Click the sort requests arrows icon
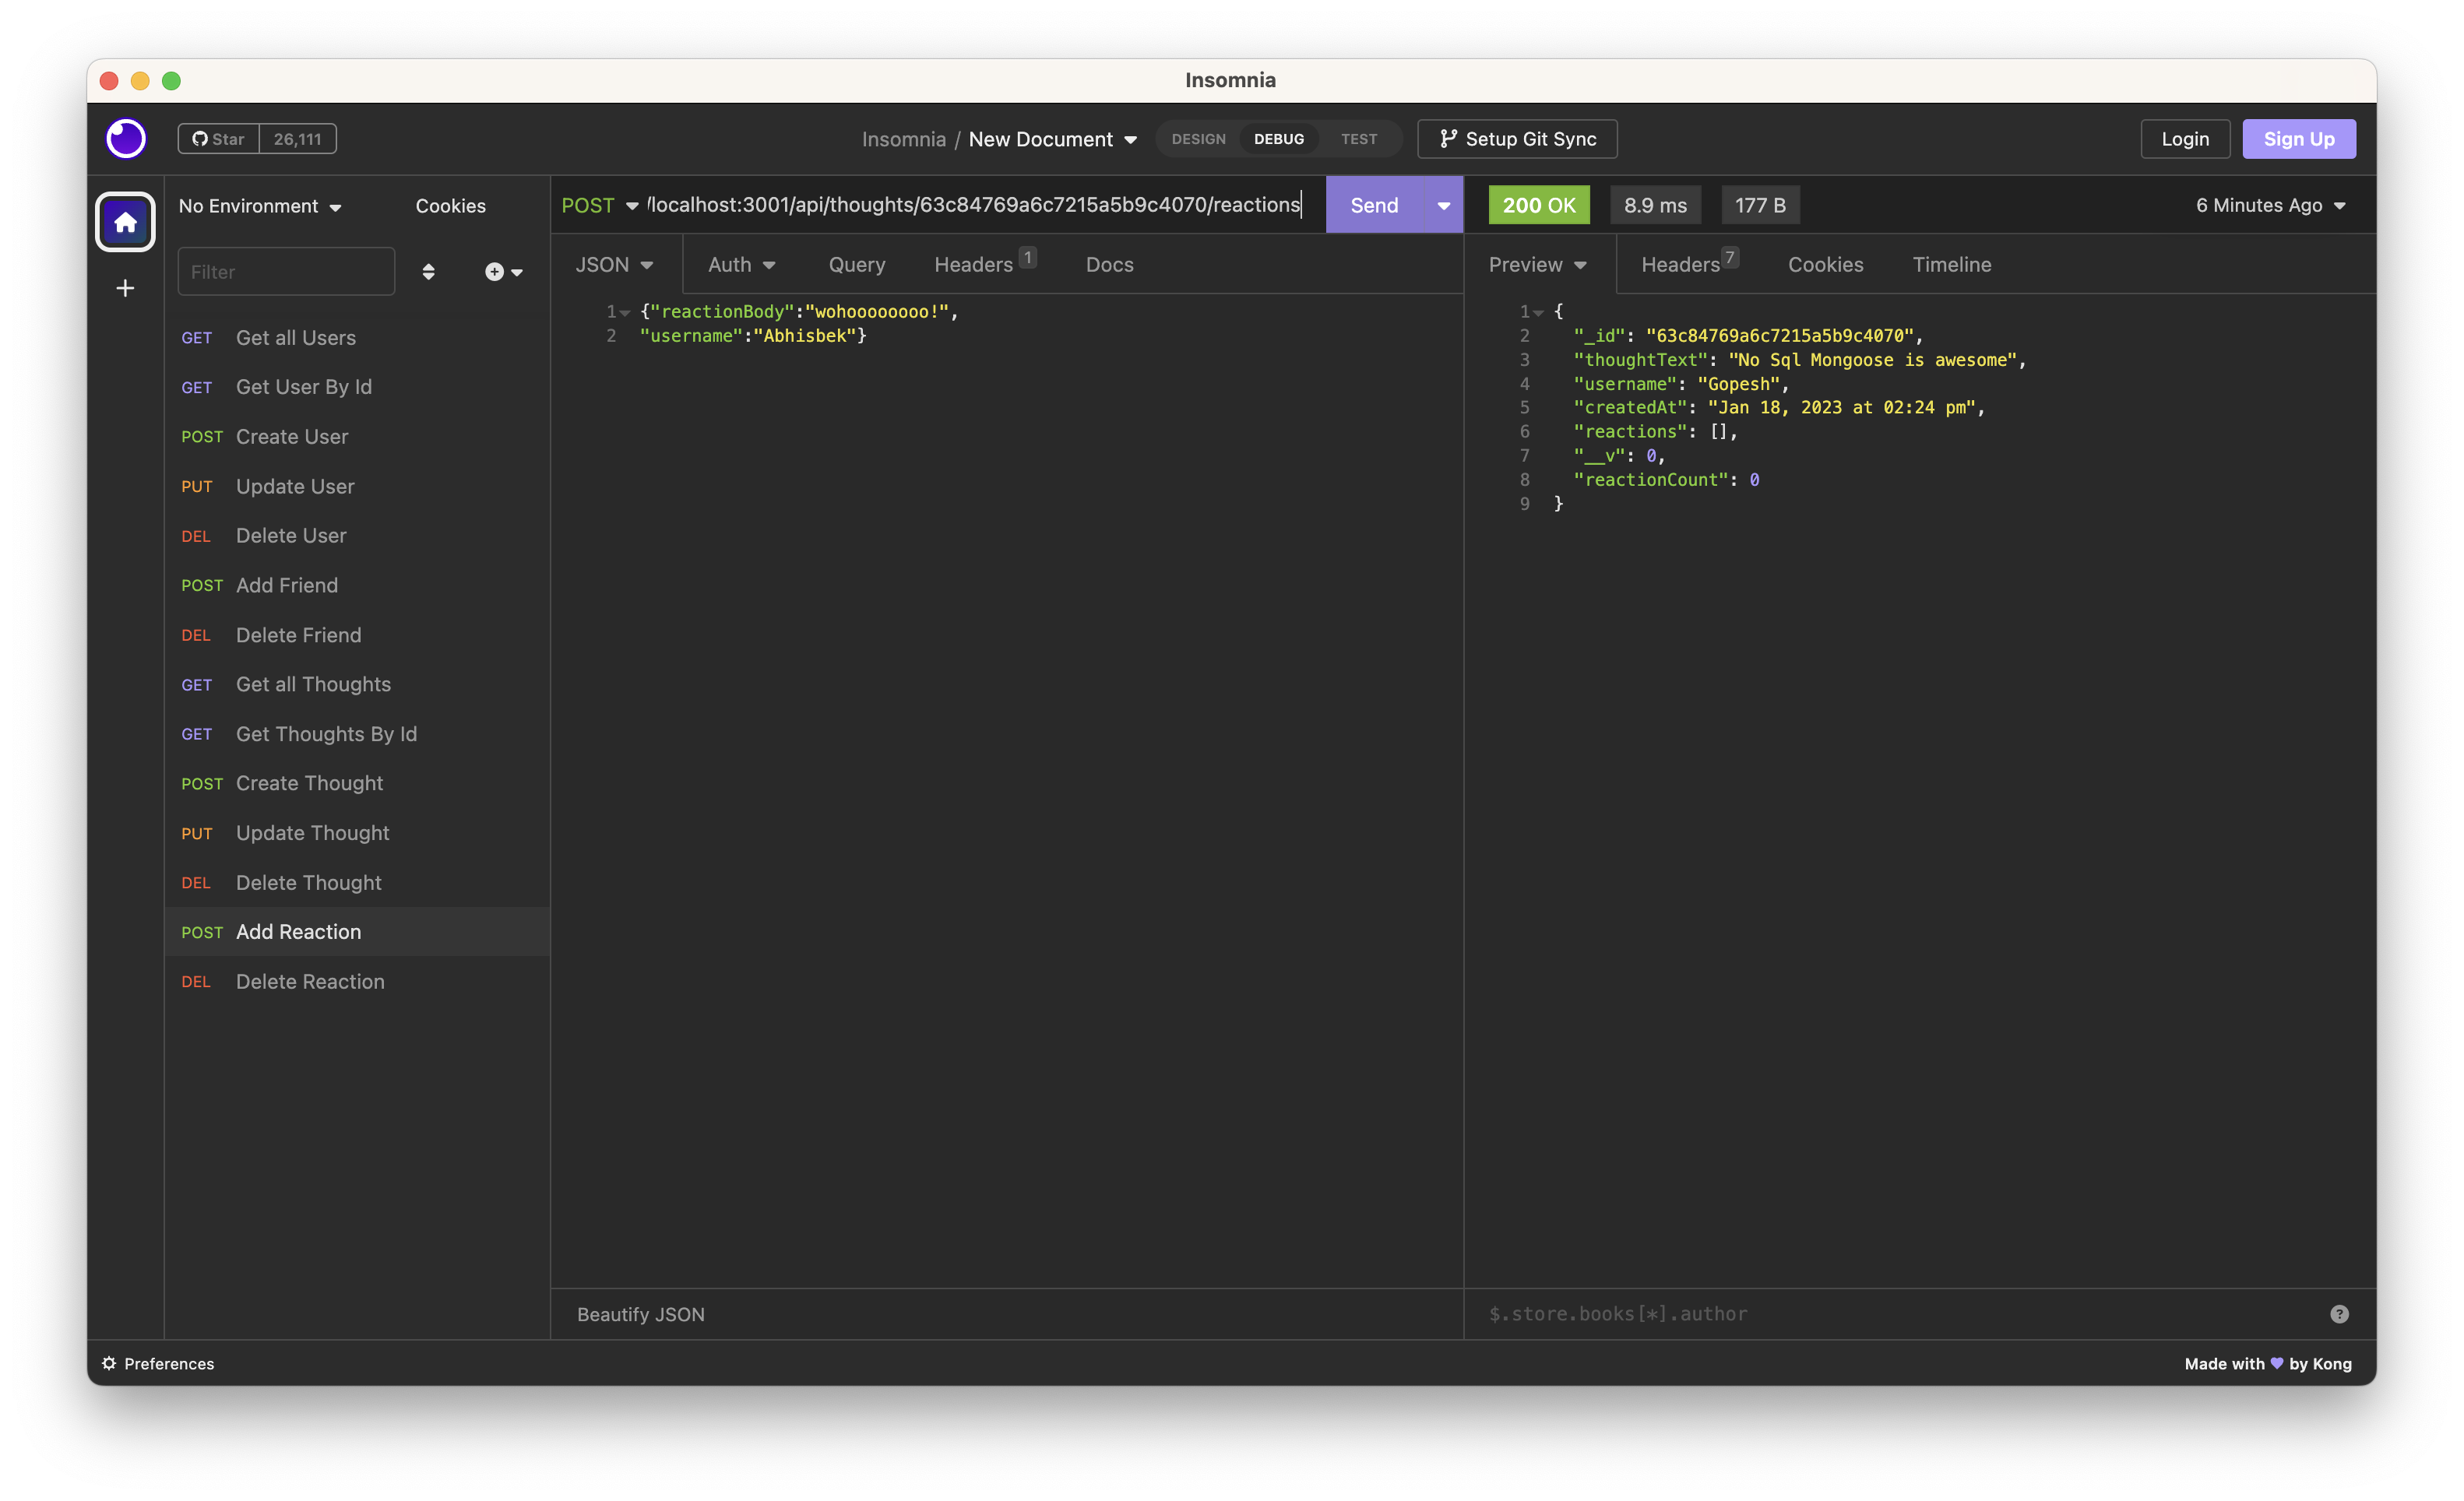This screenshot has width=2464, height=1501. (428, 272)
